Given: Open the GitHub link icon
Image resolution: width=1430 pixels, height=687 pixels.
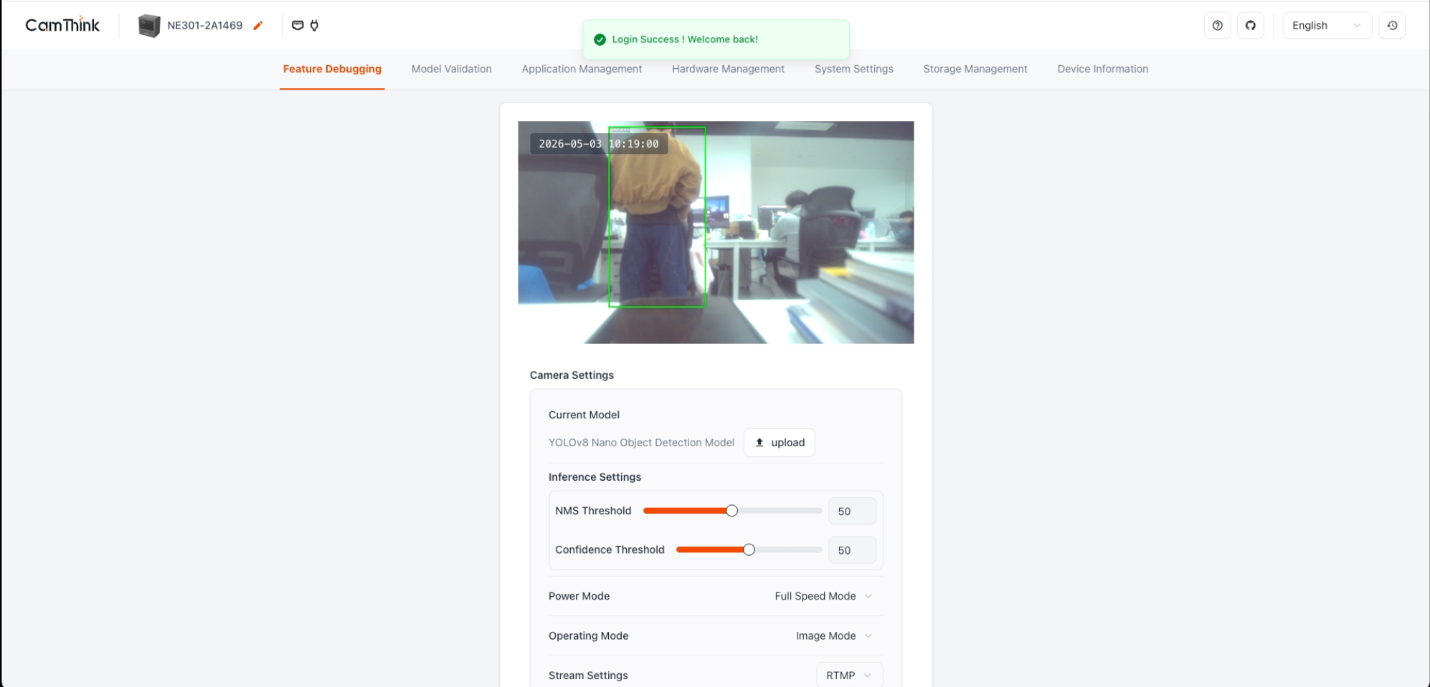Looking at the screenshot, I should 1250,26.
